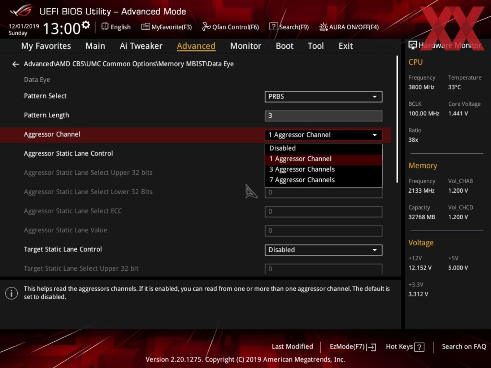Open the My Favorites tab
The image size is (491, 368).
tap(46, 46)
